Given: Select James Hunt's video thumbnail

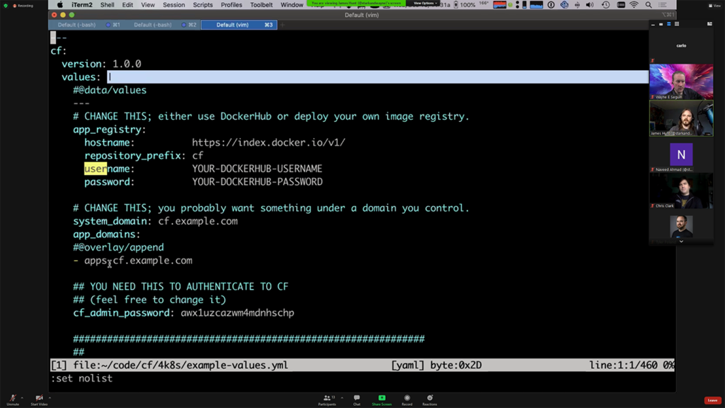Looking at the screenshot, I should click(x=681, y=118).
